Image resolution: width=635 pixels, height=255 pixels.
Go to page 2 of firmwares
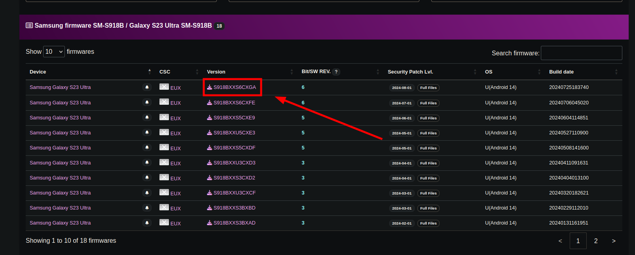[x=595, y=241]
